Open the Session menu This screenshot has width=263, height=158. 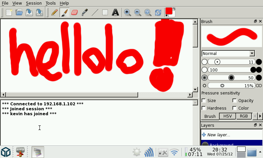(x=34, y=3)
